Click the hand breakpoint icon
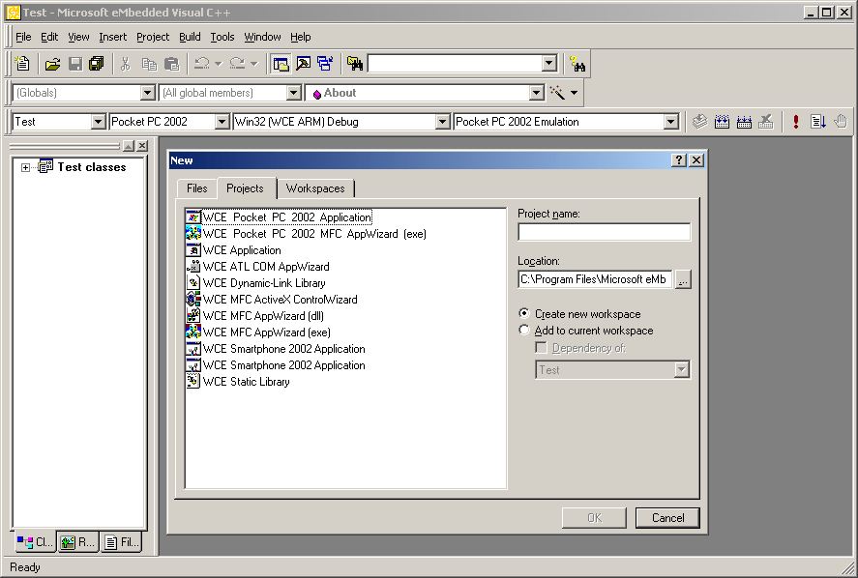The image size is (858, 578). coord(841,122)
